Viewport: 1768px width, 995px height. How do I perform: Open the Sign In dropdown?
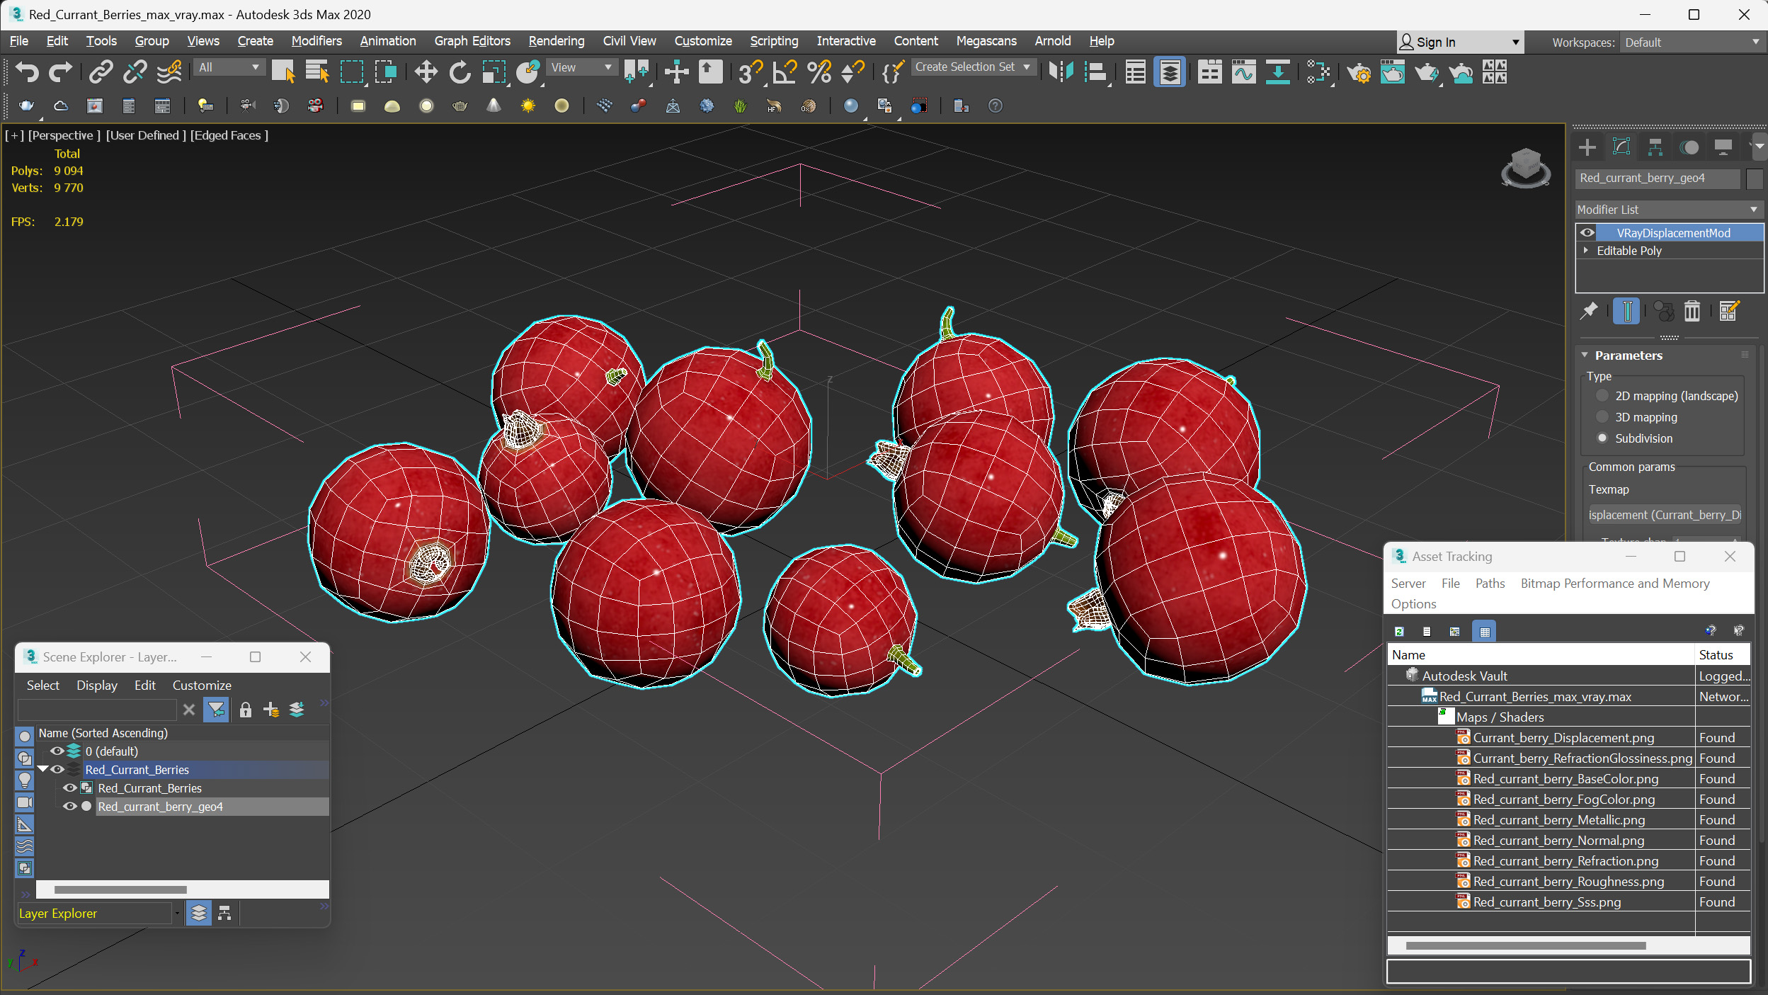[1459, 42]
